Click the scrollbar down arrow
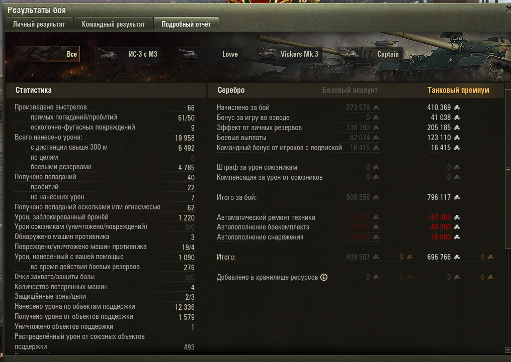The width and height of the screenshot is (511, 362). tap(508, 350)
